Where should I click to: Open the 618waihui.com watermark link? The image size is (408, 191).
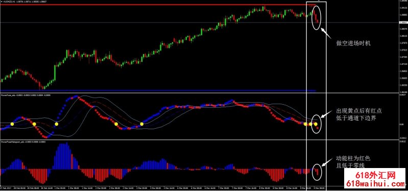pos(375,184)
